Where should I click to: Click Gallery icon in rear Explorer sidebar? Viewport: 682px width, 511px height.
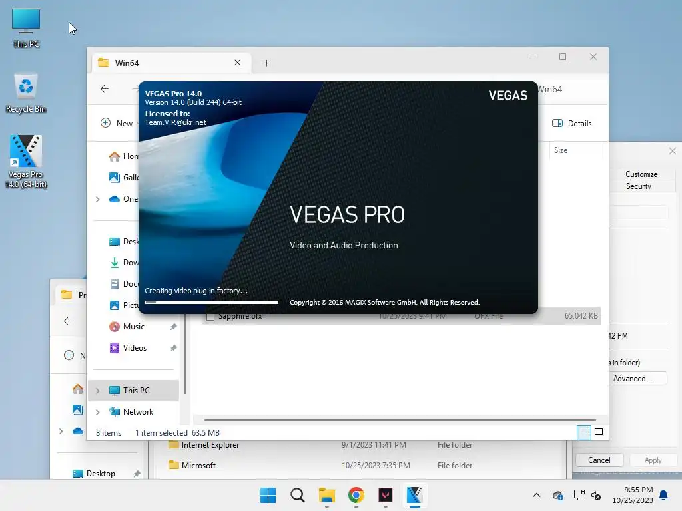[x=78, y=409]
